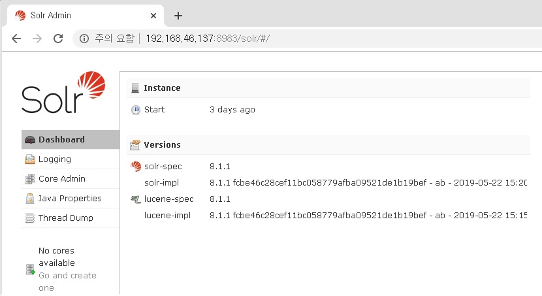Click the Thread Dump stack icon
542x296 pixels.
coord(30,218)
